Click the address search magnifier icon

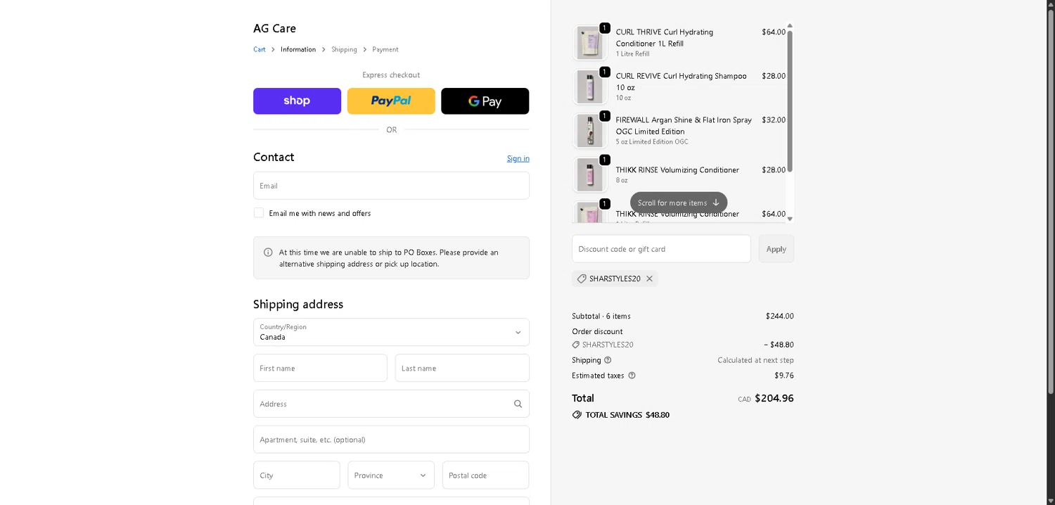518,404
